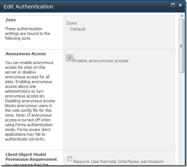Maximize the Edit Authentication dialog
Screen dimensions: 187x167
173,5
